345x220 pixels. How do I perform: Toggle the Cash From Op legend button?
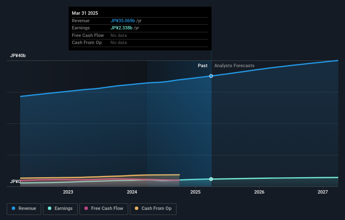(153, 209)
